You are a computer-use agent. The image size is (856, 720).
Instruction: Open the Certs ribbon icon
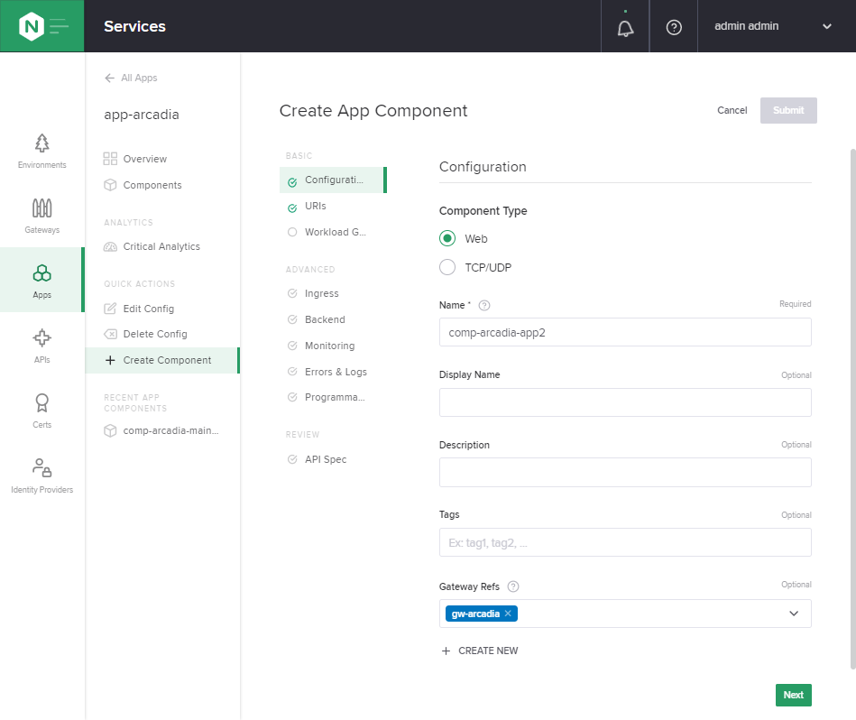tap(42, 402)
